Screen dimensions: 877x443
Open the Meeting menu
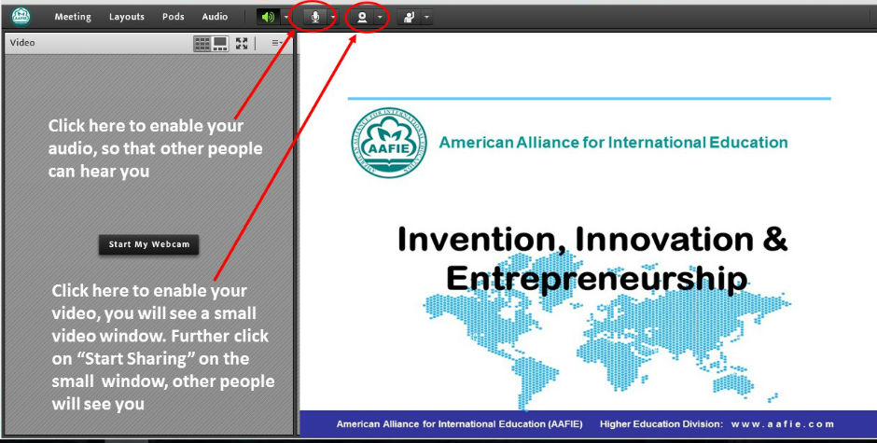click(x=73, y=17)
